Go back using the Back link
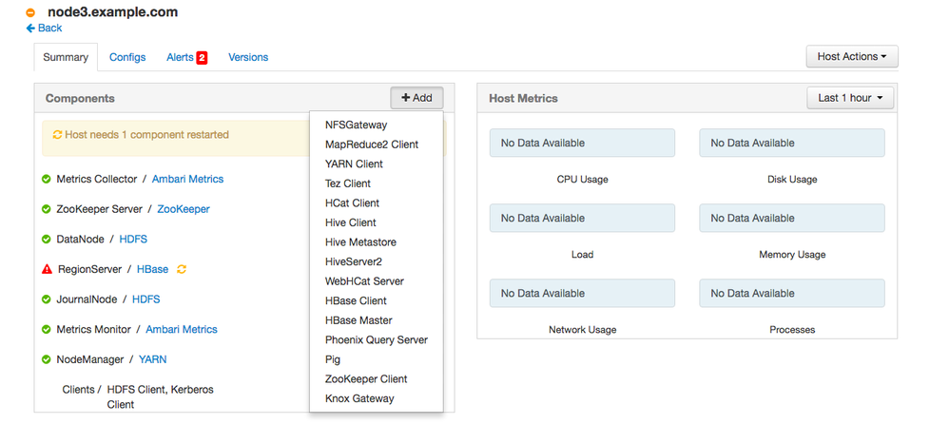This screenshot has height=424, width=949. pos(44,29)
